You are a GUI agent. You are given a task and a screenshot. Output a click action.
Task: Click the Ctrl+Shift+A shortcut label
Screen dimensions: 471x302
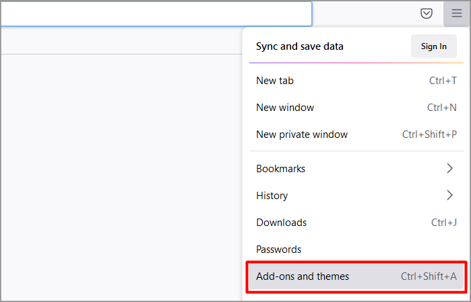[429, 276]
